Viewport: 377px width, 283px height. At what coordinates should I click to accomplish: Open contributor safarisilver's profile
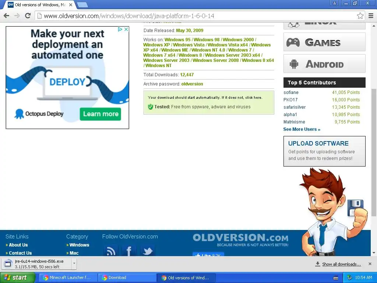[x=295, y=107]
